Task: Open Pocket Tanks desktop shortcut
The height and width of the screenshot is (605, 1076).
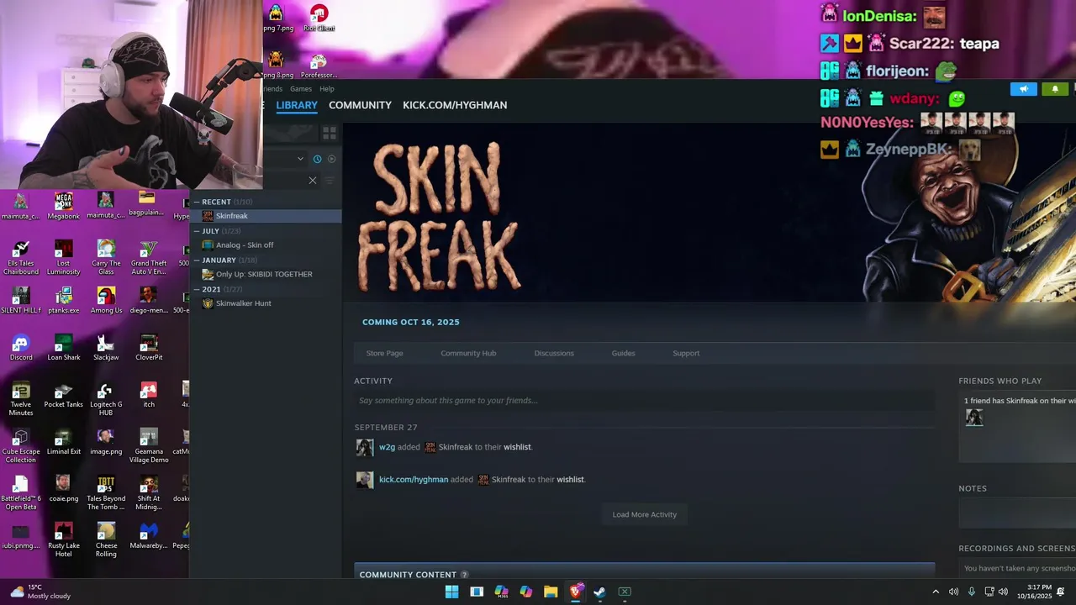Action: pyautogui.click(x=63, y=394)
